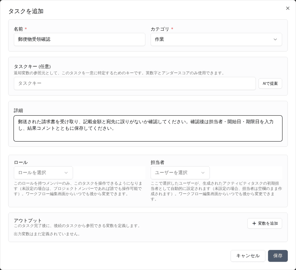Click the 名前 input field
This screenshot has width=296, height=270.
tap(80, 39)
